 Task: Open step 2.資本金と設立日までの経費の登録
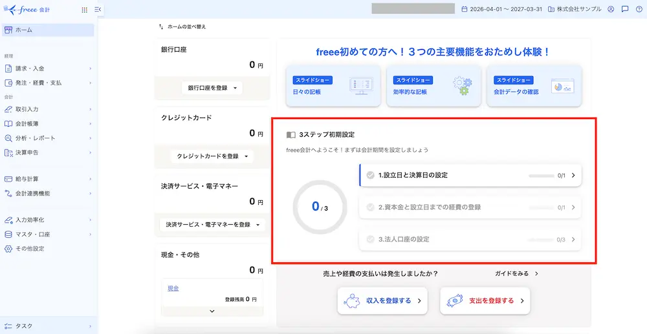[x=470, y=207]
